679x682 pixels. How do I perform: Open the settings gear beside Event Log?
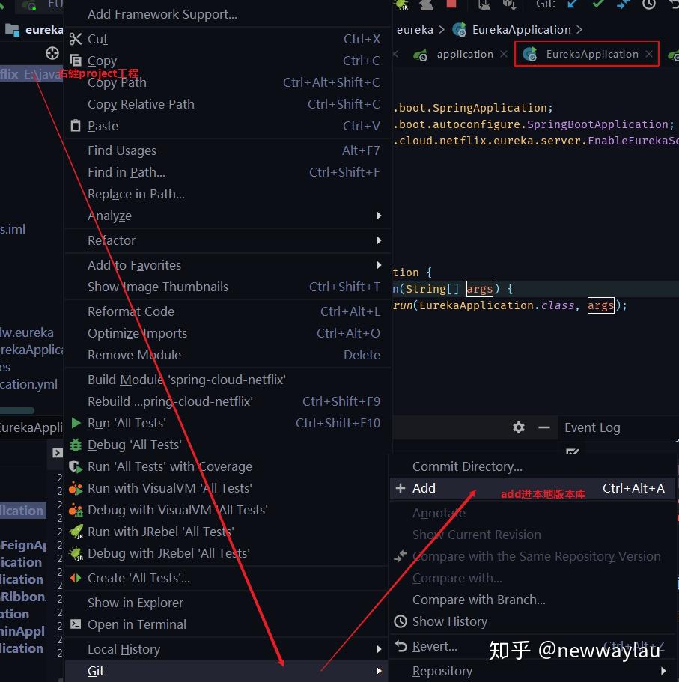[519, 427]
